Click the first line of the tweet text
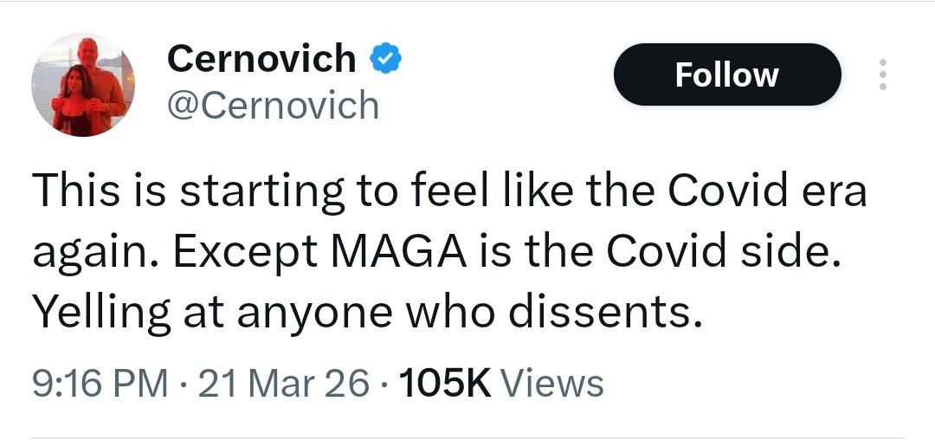The width and height of the screenshot is (935, 440). tap(448, 191)
